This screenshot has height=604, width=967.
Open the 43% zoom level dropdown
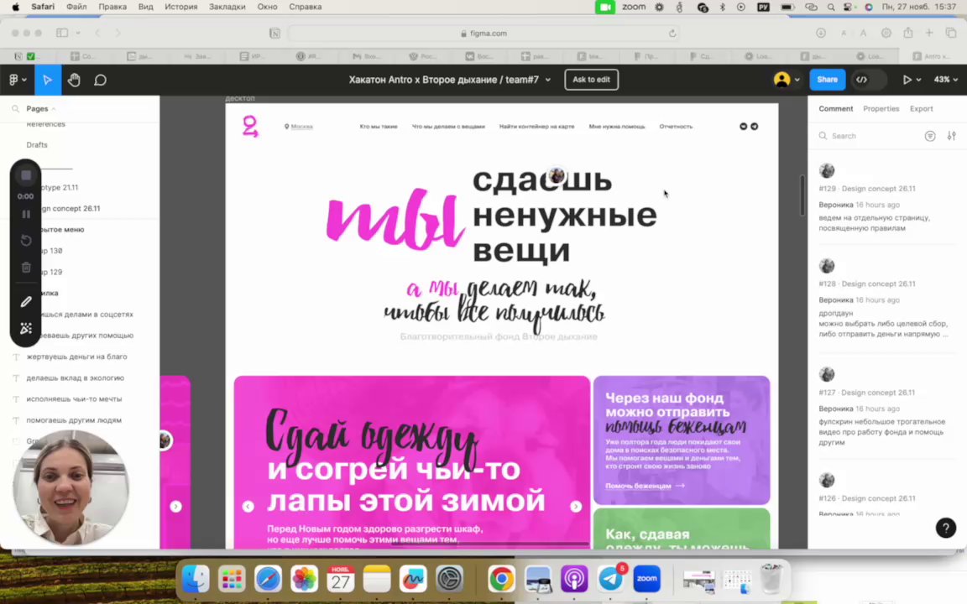946,80
